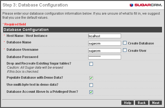Click the Caution italic warning text
The height and width of the screenshot is (108, 165).
click(35, 70)
